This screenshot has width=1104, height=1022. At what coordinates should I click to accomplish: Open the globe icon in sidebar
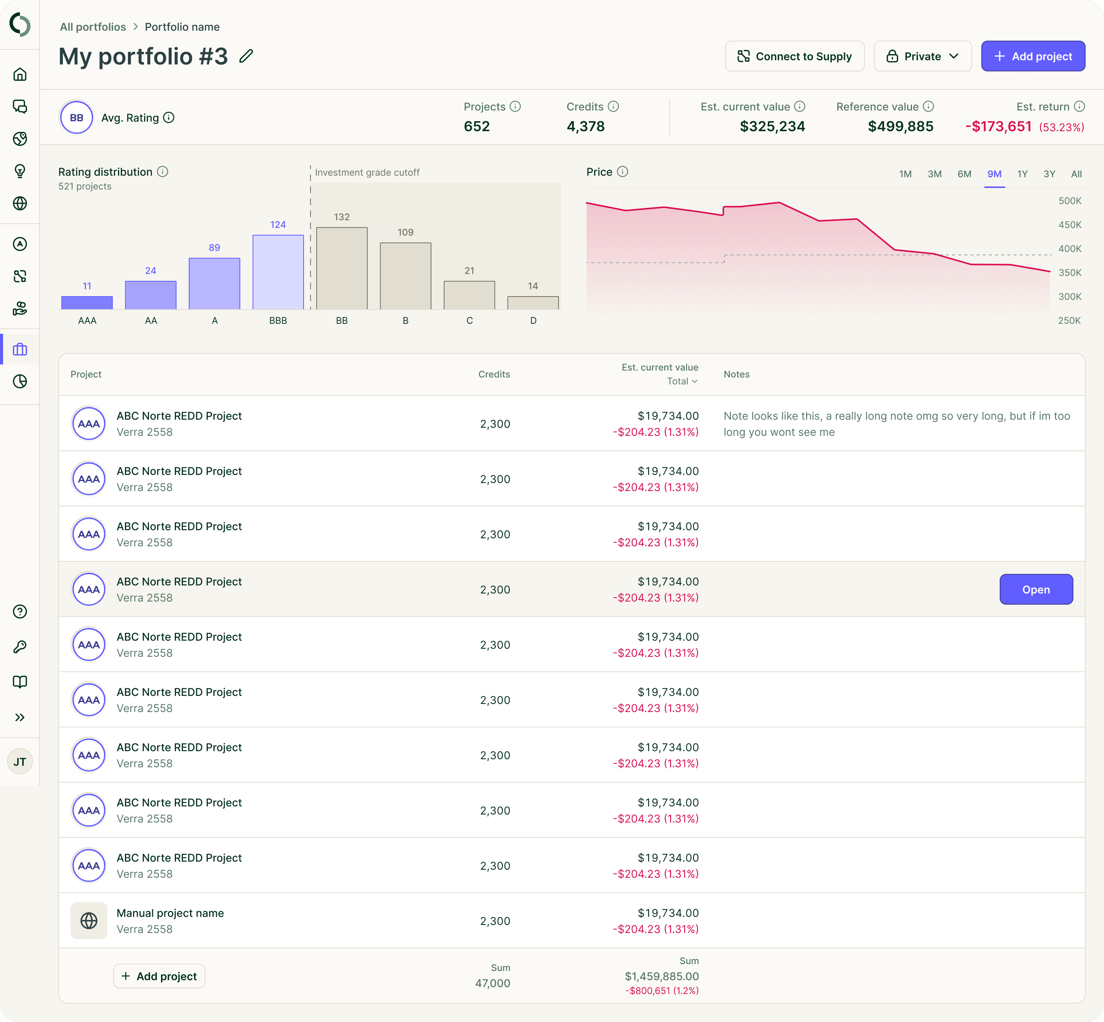coord(20,203)
